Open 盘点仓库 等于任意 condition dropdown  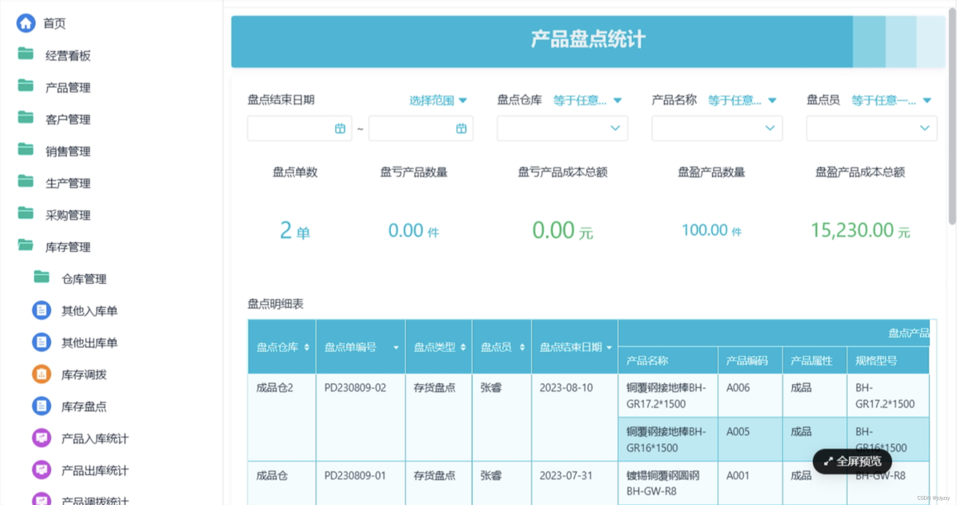(587, 101)
